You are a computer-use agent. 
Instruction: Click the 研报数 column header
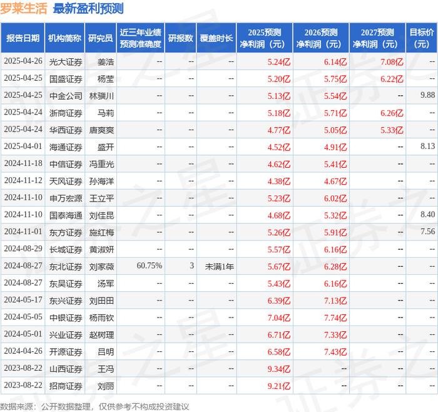[x=180, y=38]
